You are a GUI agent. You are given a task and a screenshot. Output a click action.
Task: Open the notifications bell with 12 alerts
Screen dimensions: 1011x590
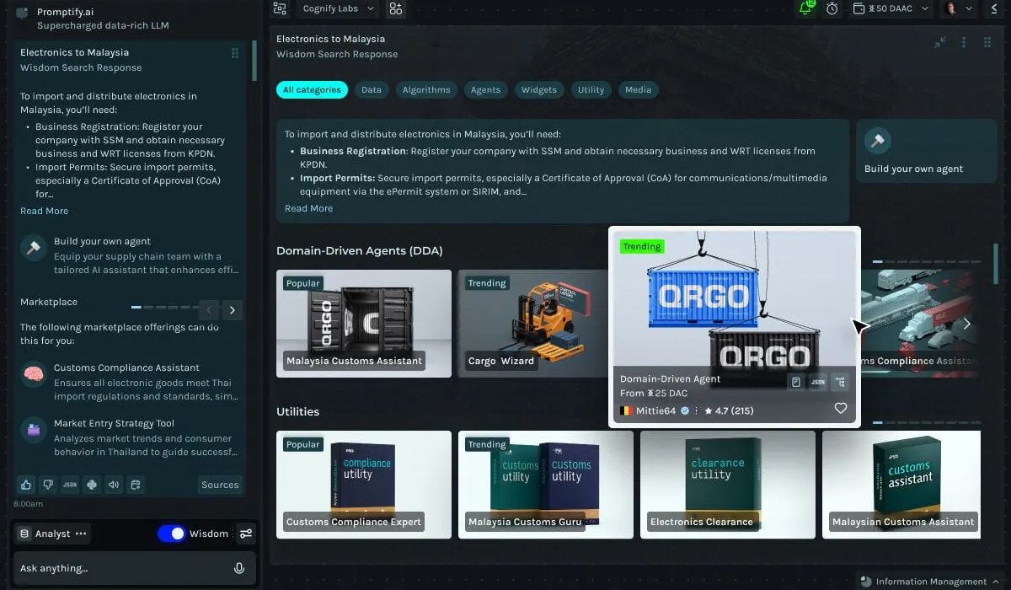coord(805,9)
